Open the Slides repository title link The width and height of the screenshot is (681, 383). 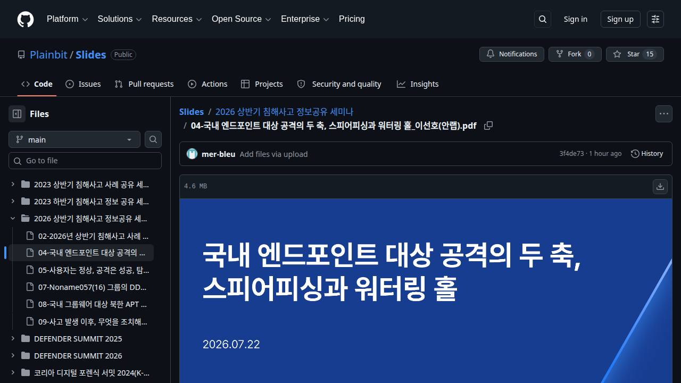pos(90,55)
